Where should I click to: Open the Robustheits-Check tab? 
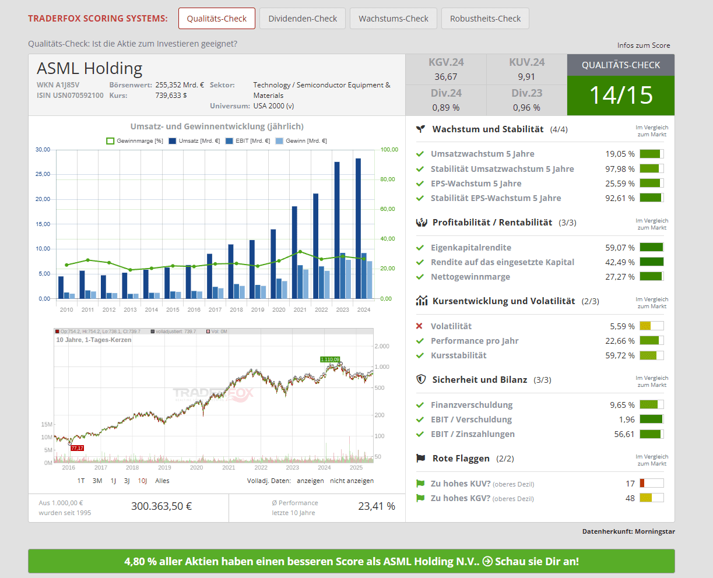485,19
